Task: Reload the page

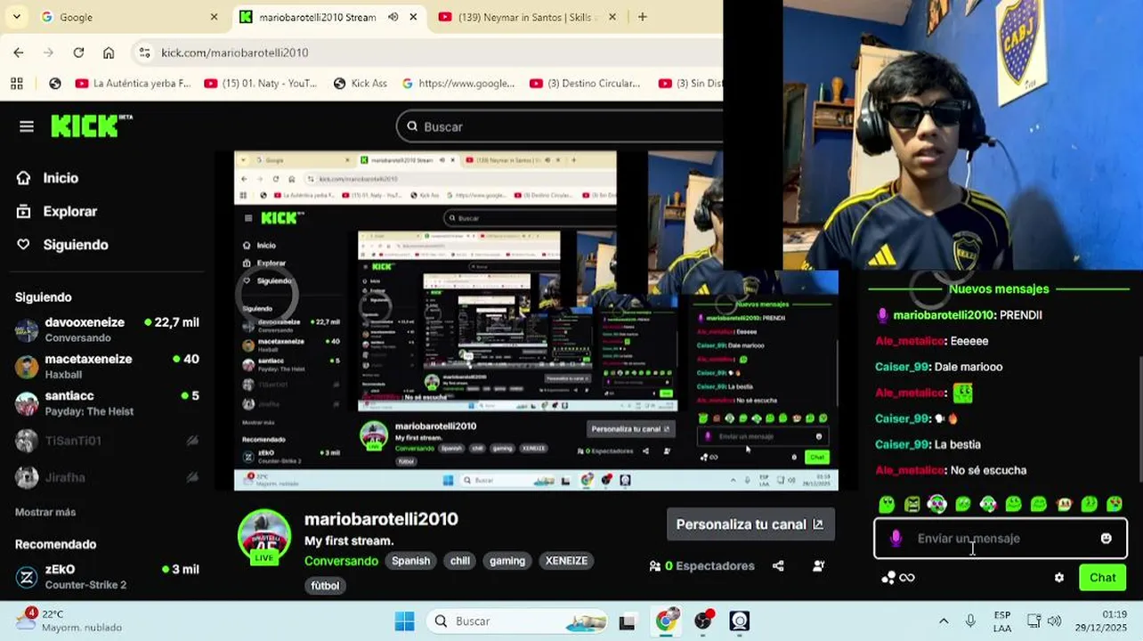Action: pos(78,53)
